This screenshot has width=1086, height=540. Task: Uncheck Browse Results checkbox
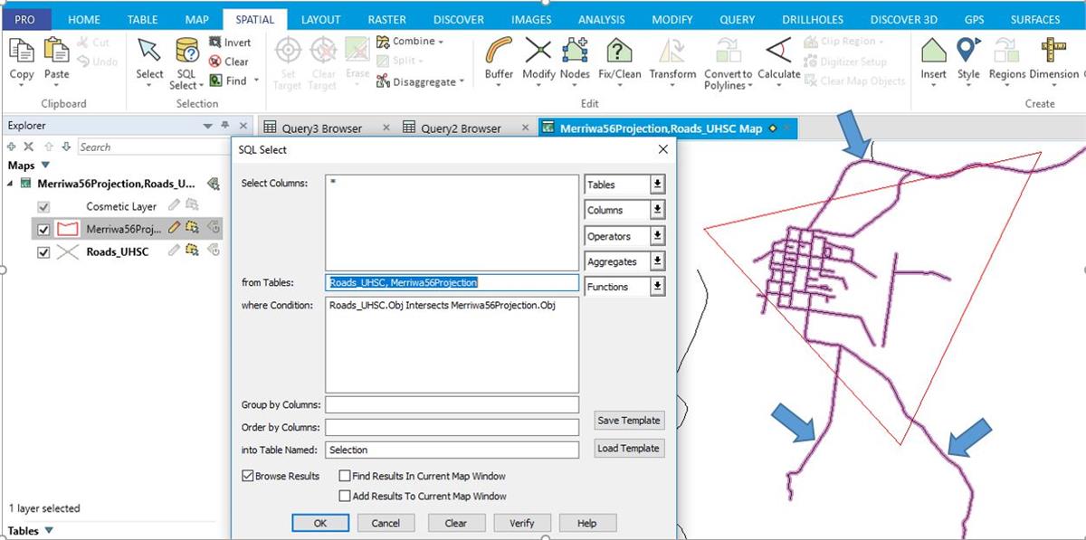pos(247,476)
